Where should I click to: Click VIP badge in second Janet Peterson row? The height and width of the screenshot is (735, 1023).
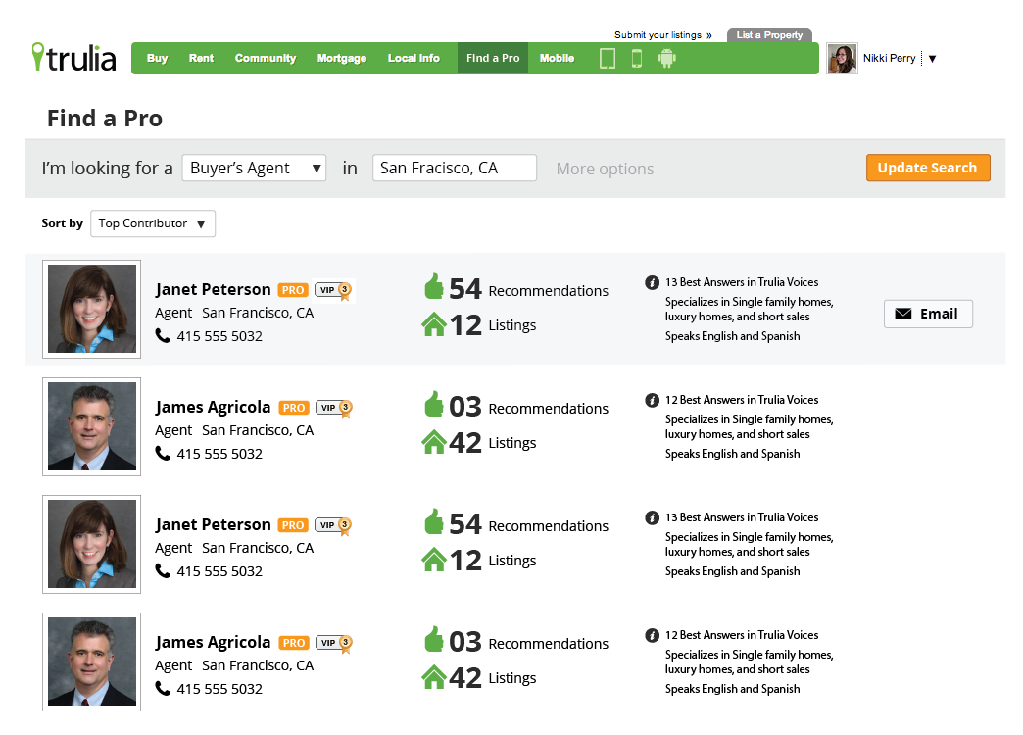[x=333, y=525]
